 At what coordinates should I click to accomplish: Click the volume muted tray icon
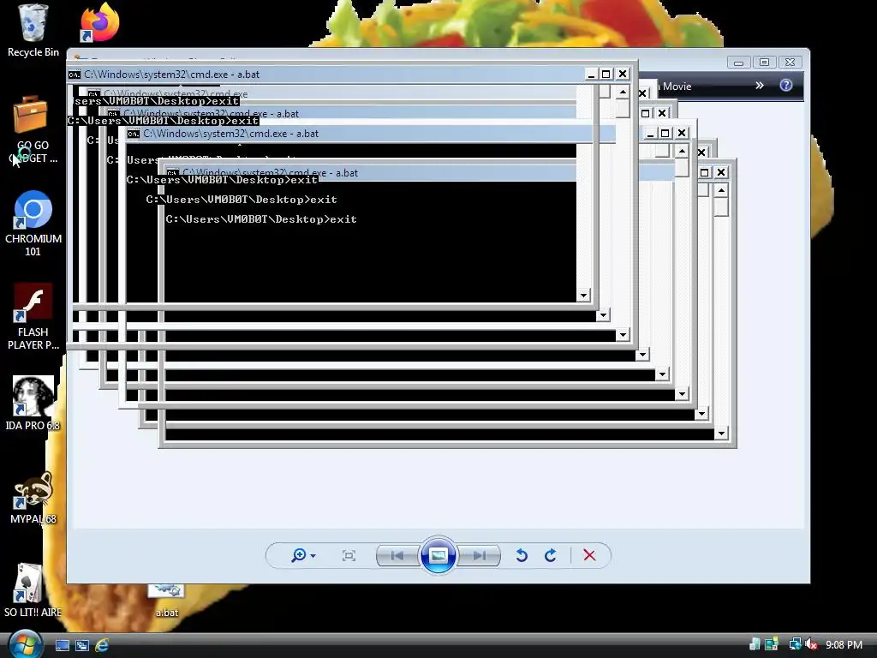pyautogui.click(x=812, y=644)
